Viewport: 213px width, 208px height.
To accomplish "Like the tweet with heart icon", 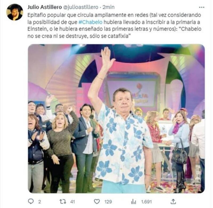I will 97,202.
